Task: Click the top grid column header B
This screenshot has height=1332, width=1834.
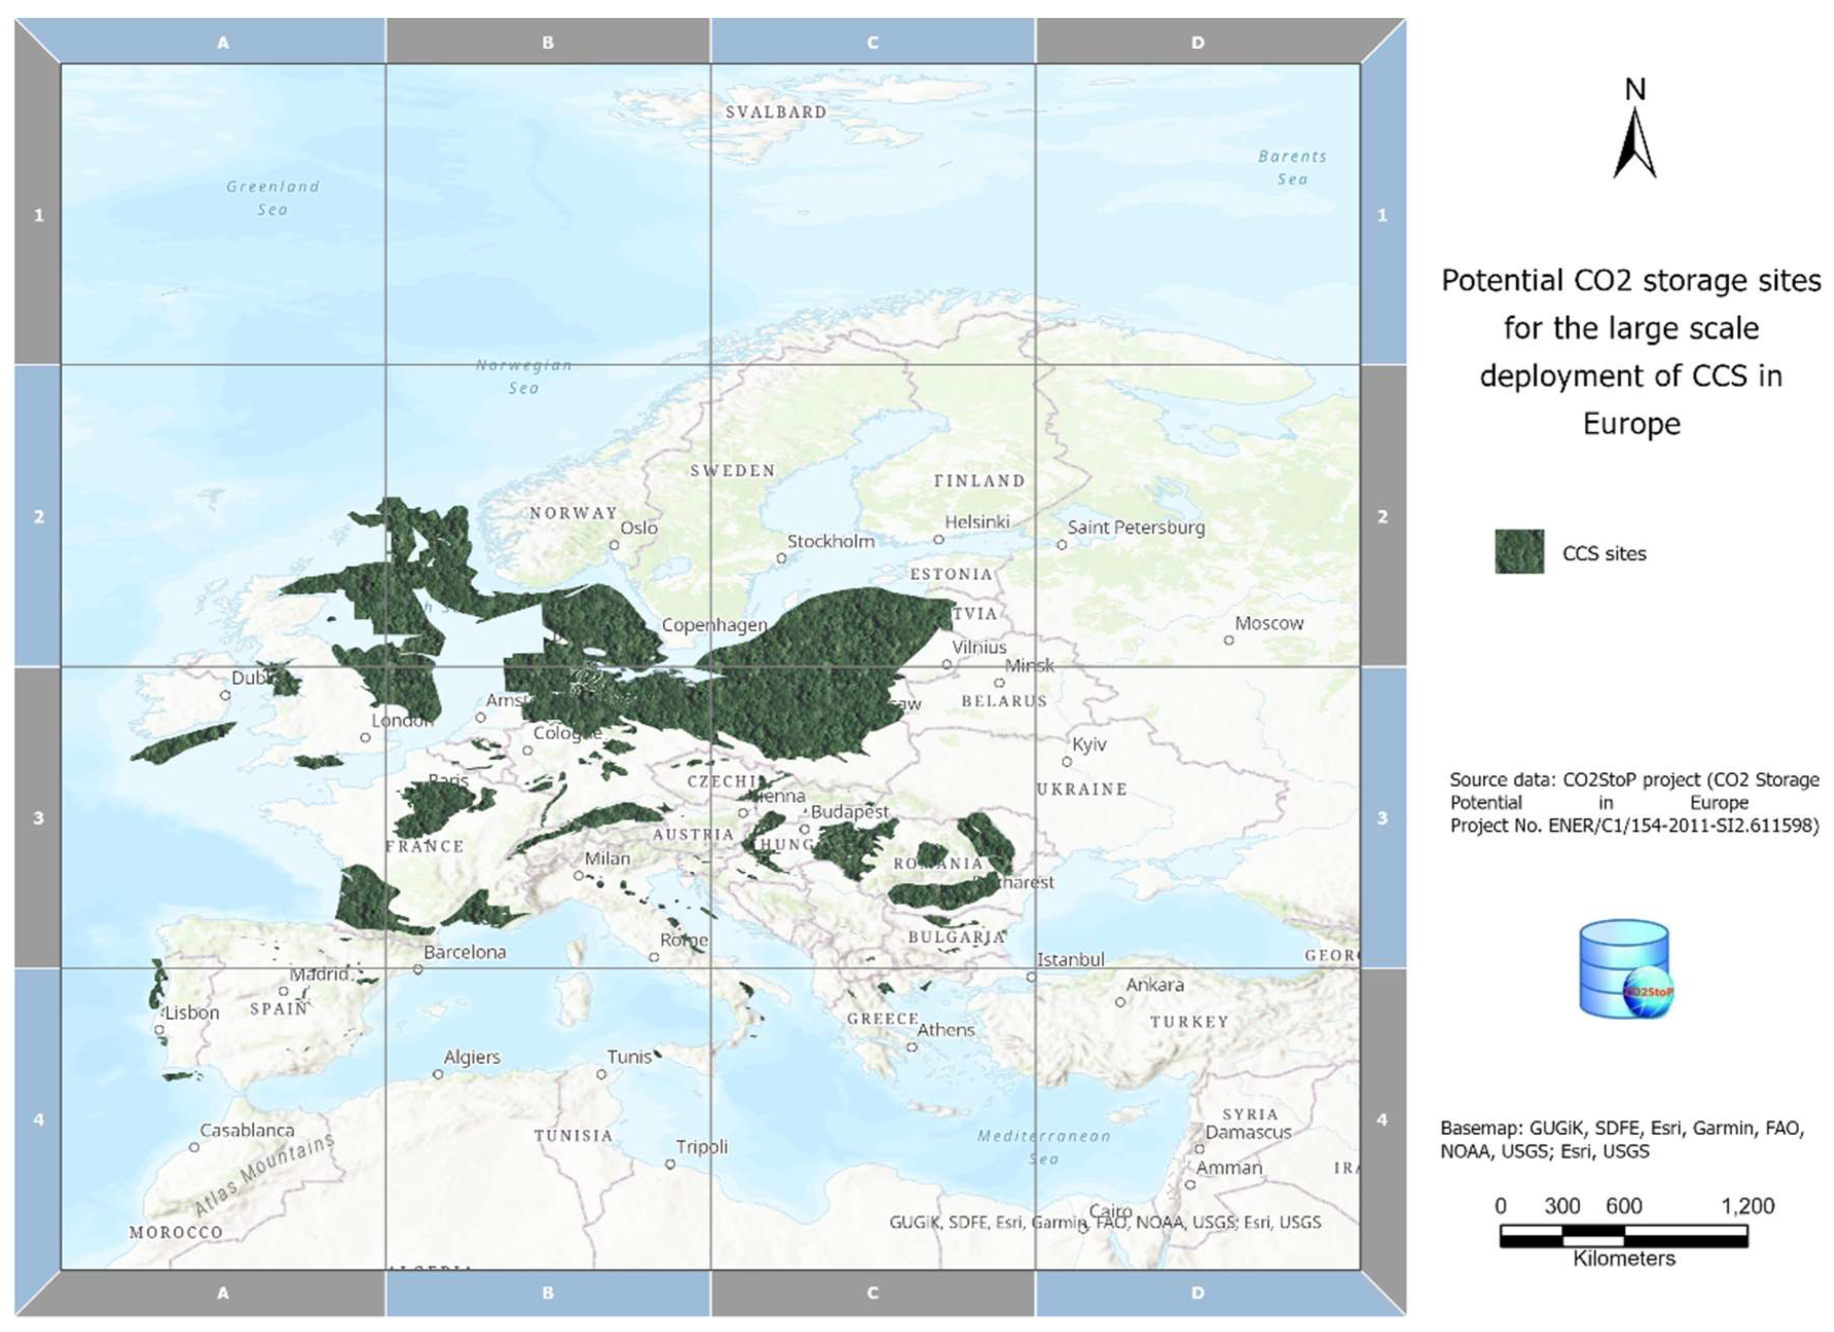Action: pos(548,42)
